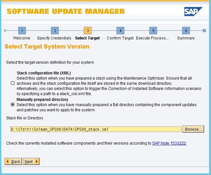The image size is (211, 175).
Task: Select Manually prepared directory radio button
Action: pos(13,104)
